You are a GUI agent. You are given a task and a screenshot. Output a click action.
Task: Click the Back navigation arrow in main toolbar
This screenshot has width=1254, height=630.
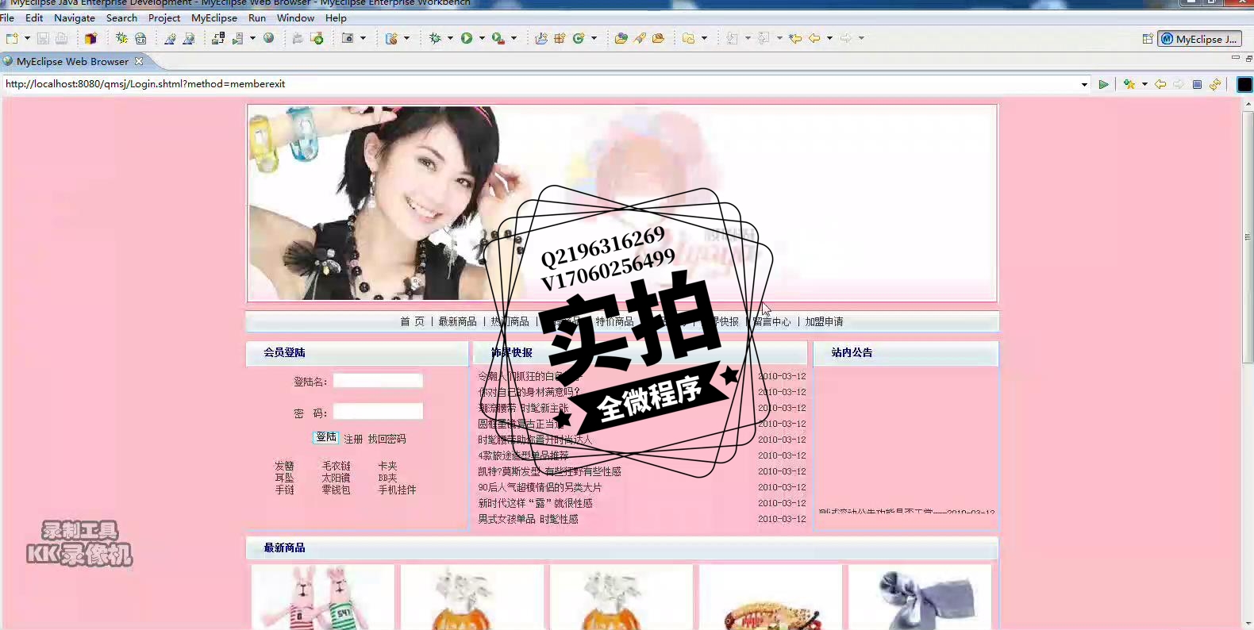(814, 38)
